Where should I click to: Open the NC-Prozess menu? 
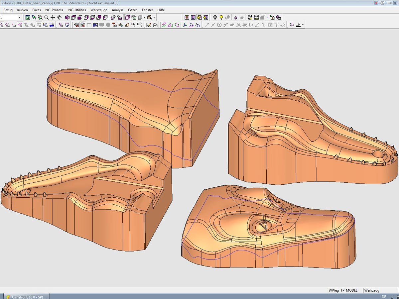tap(54, 10)
